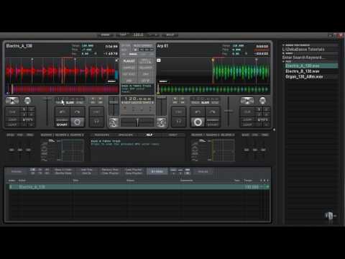
Task: Select Organ_130_A#m.wav in the file browser
Action: [311, 77]
